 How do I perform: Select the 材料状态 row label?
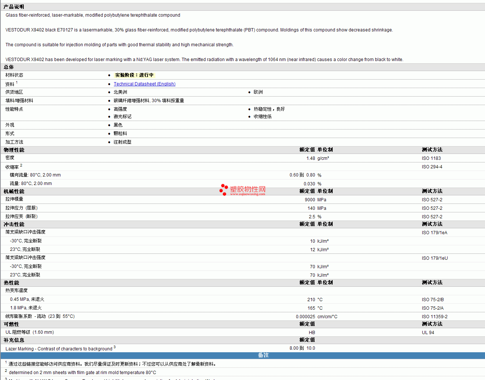click(x=14, y=75)
